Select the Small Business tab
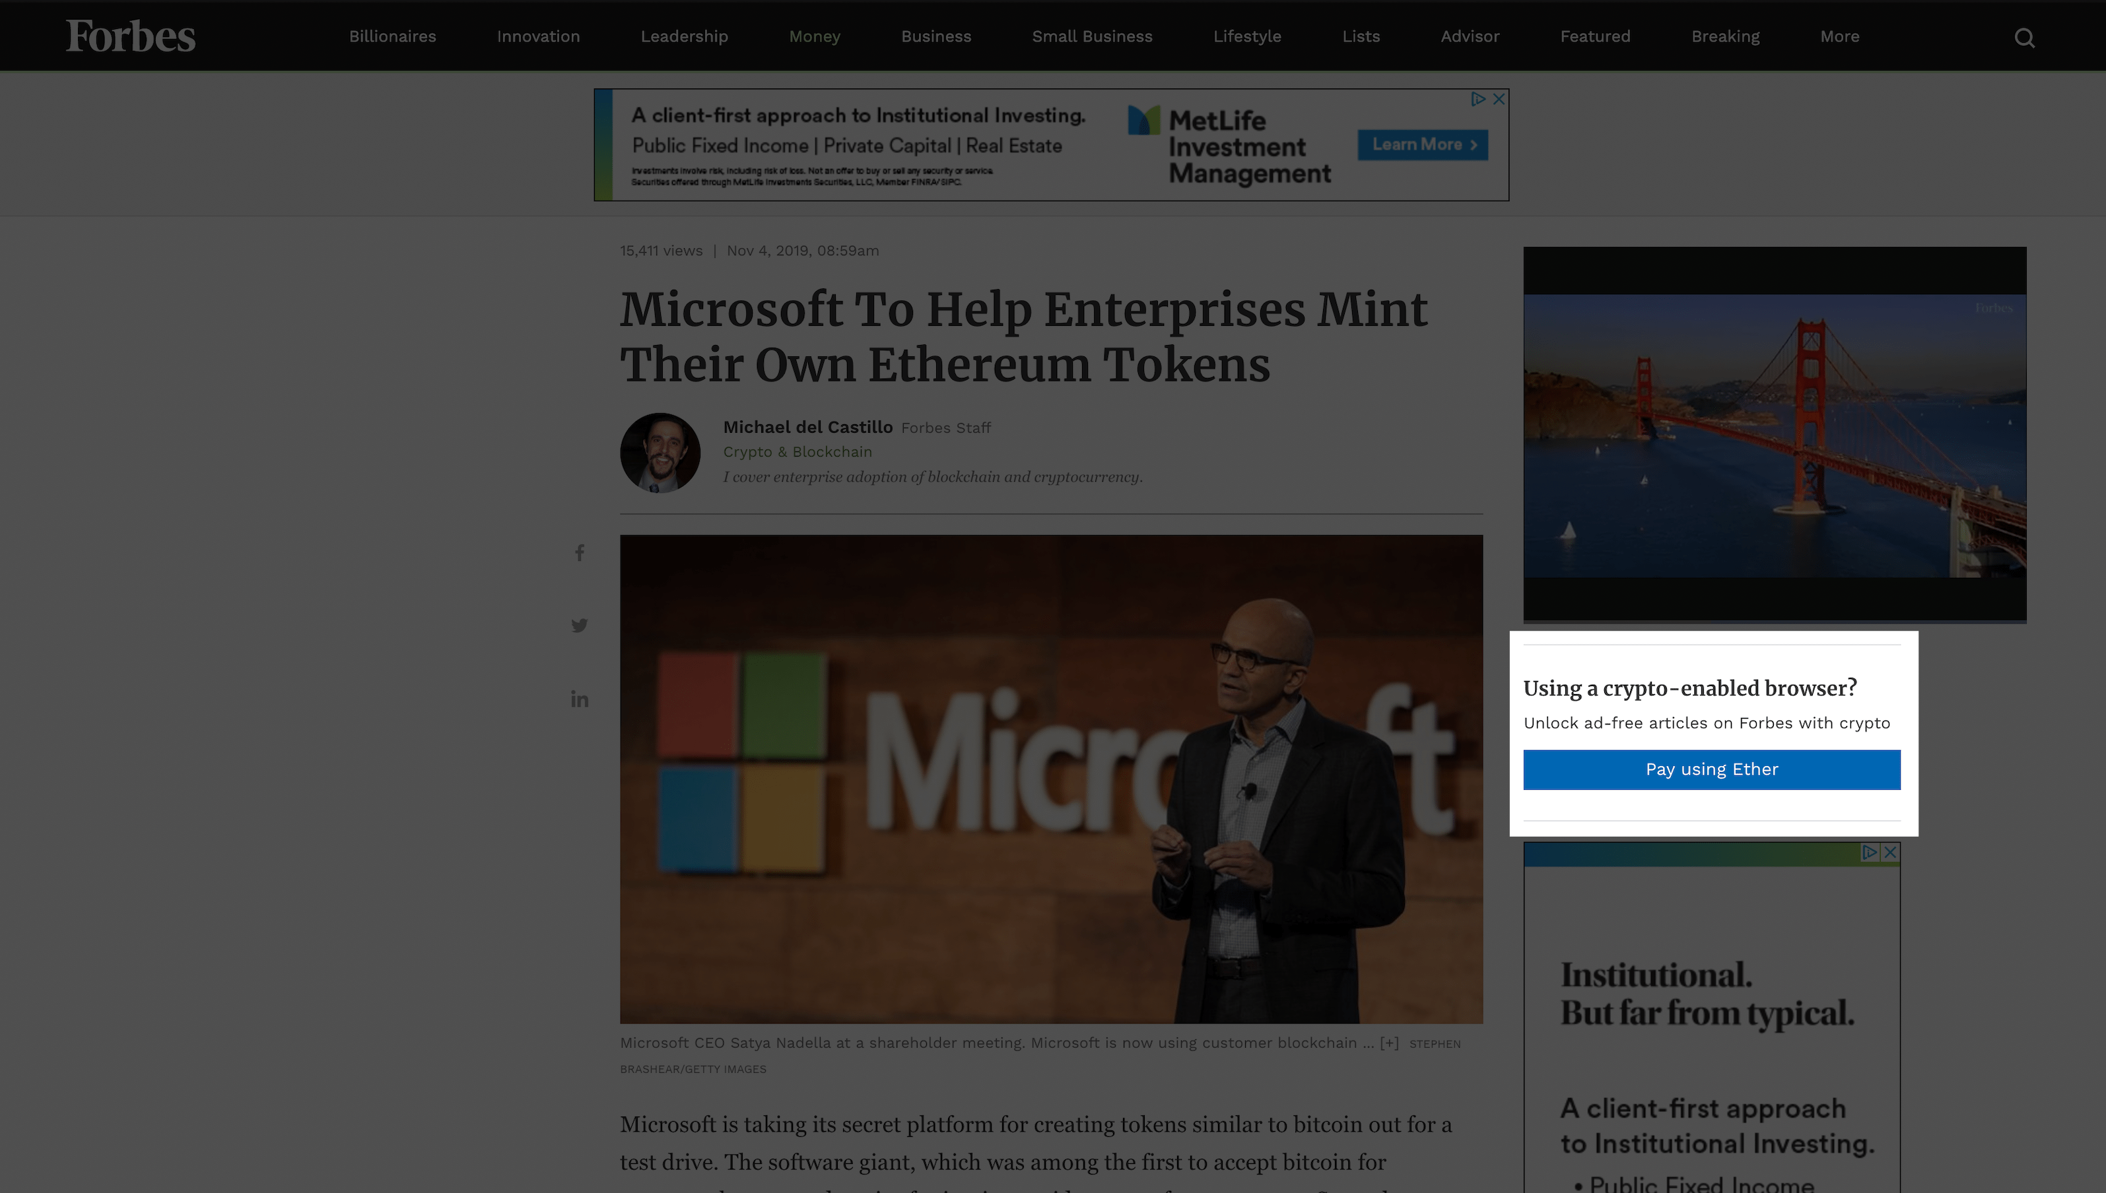The image size is (2106, 1193). click(x=1092, y=35)
